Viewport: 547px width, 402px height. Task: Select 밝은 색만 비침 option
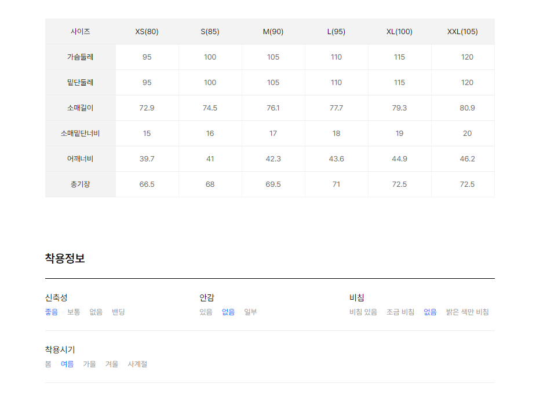tap(467, 312)
